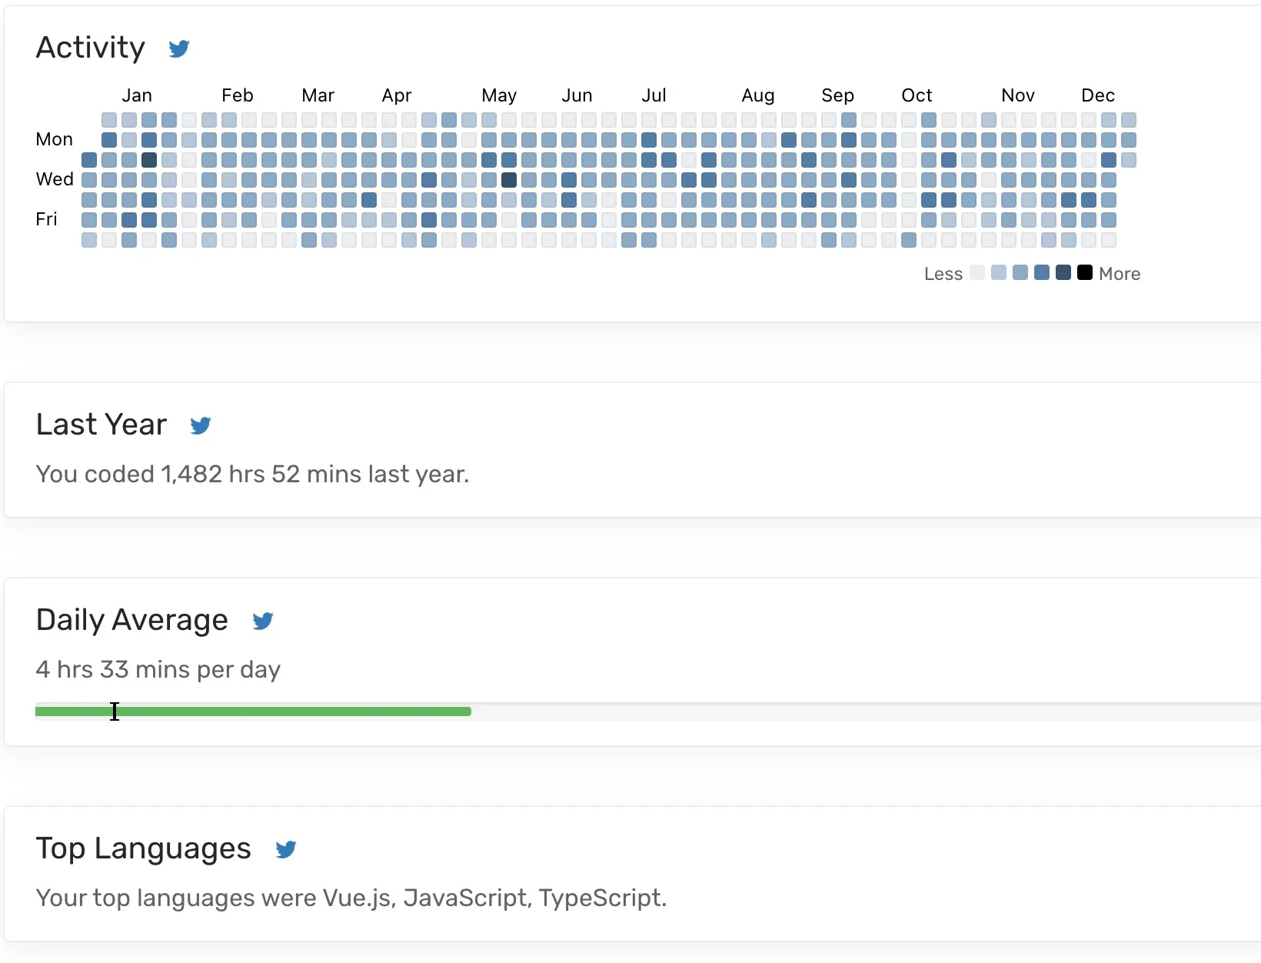Screen dimensions: 1261x963
Task: Share Daily Average via Twitter icon
Action: tap(263, 621)
